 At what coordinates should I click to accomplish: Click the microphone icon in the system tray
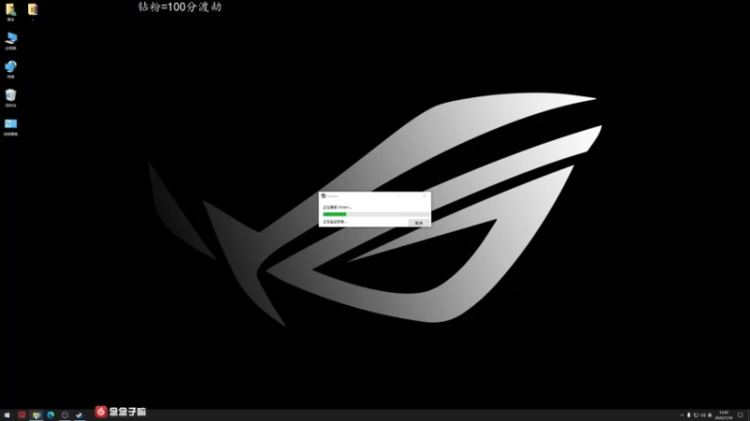(689, 415)
